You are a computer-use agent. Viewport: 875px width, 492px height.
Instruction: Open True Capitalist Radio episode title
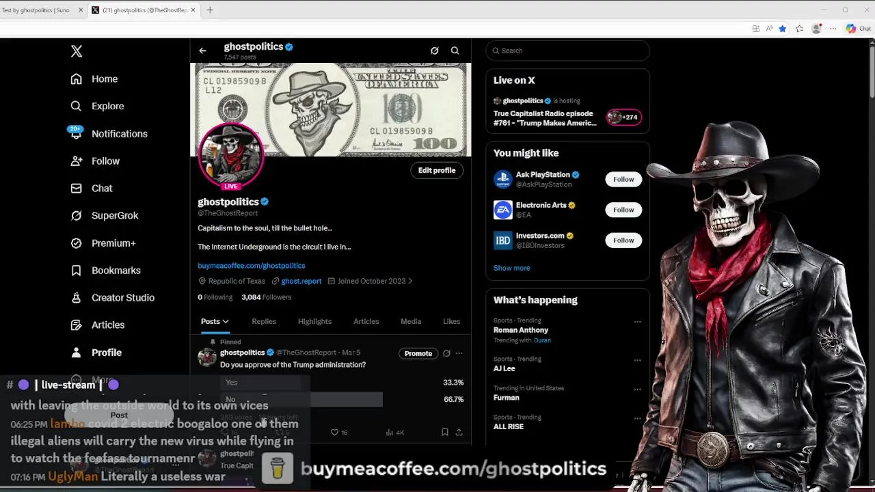pos(545,118)
